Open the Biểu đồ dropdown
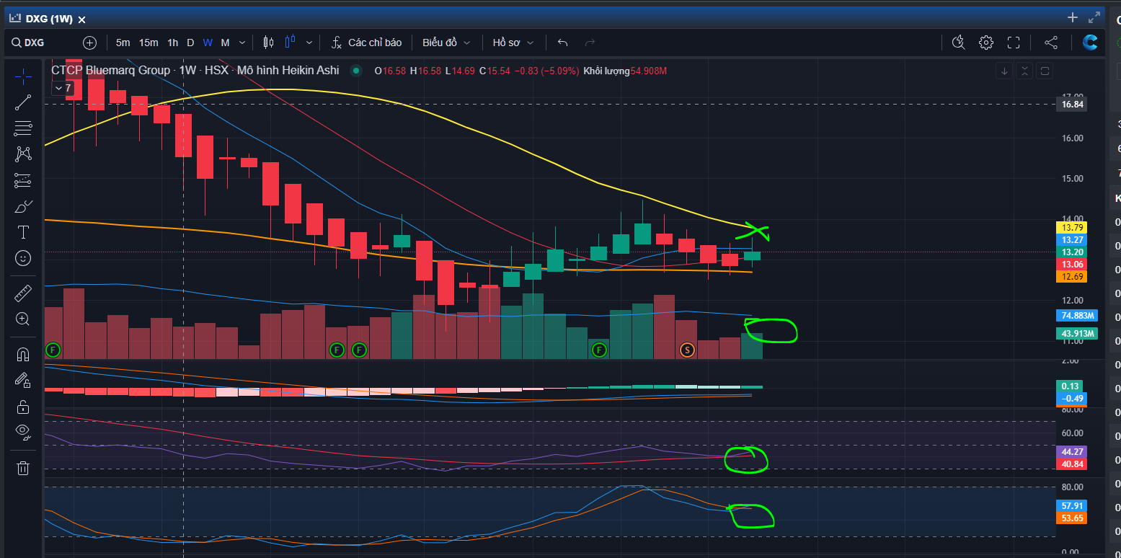This screenshot has width=1121, height=558. (x=446, y=43)
